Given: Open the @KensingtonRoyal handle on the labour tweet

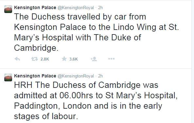Looking at the screenshot, I should pyautogui.click(x=76, y=76).
